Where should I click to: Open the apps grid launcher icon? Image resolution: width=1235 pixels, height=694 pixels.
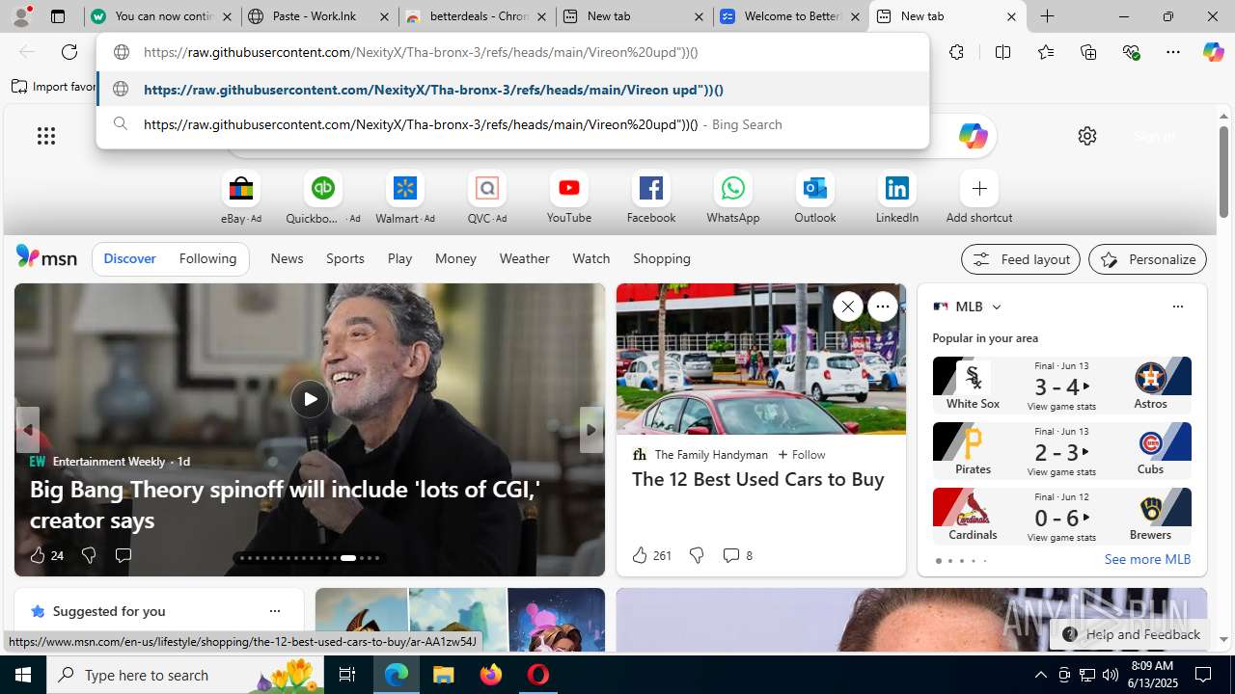point(46,136)
